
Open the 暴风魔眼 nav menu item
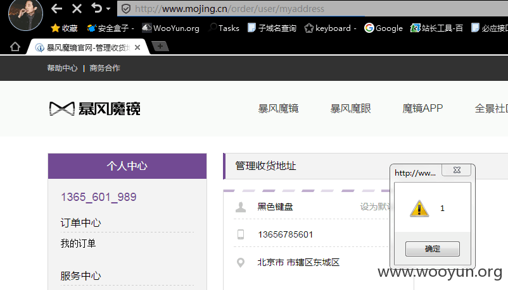[x=350, y=108]
